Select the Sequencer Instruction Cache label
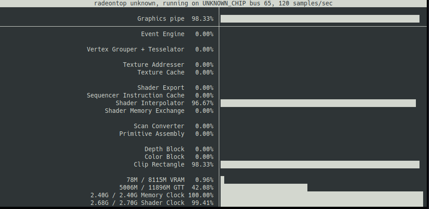The height and width of the screenshot is (209, 429). pyautogui.click(x=136, y=95)
